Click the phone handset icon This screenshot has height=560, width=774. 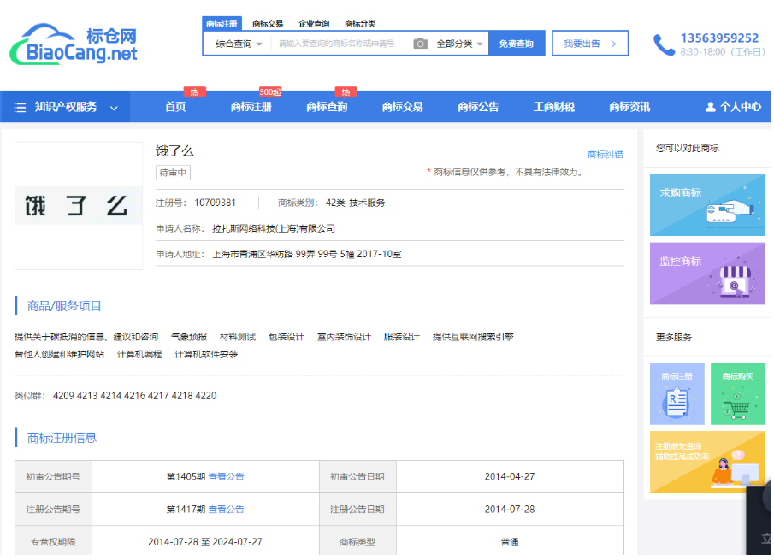click(664, 45)
